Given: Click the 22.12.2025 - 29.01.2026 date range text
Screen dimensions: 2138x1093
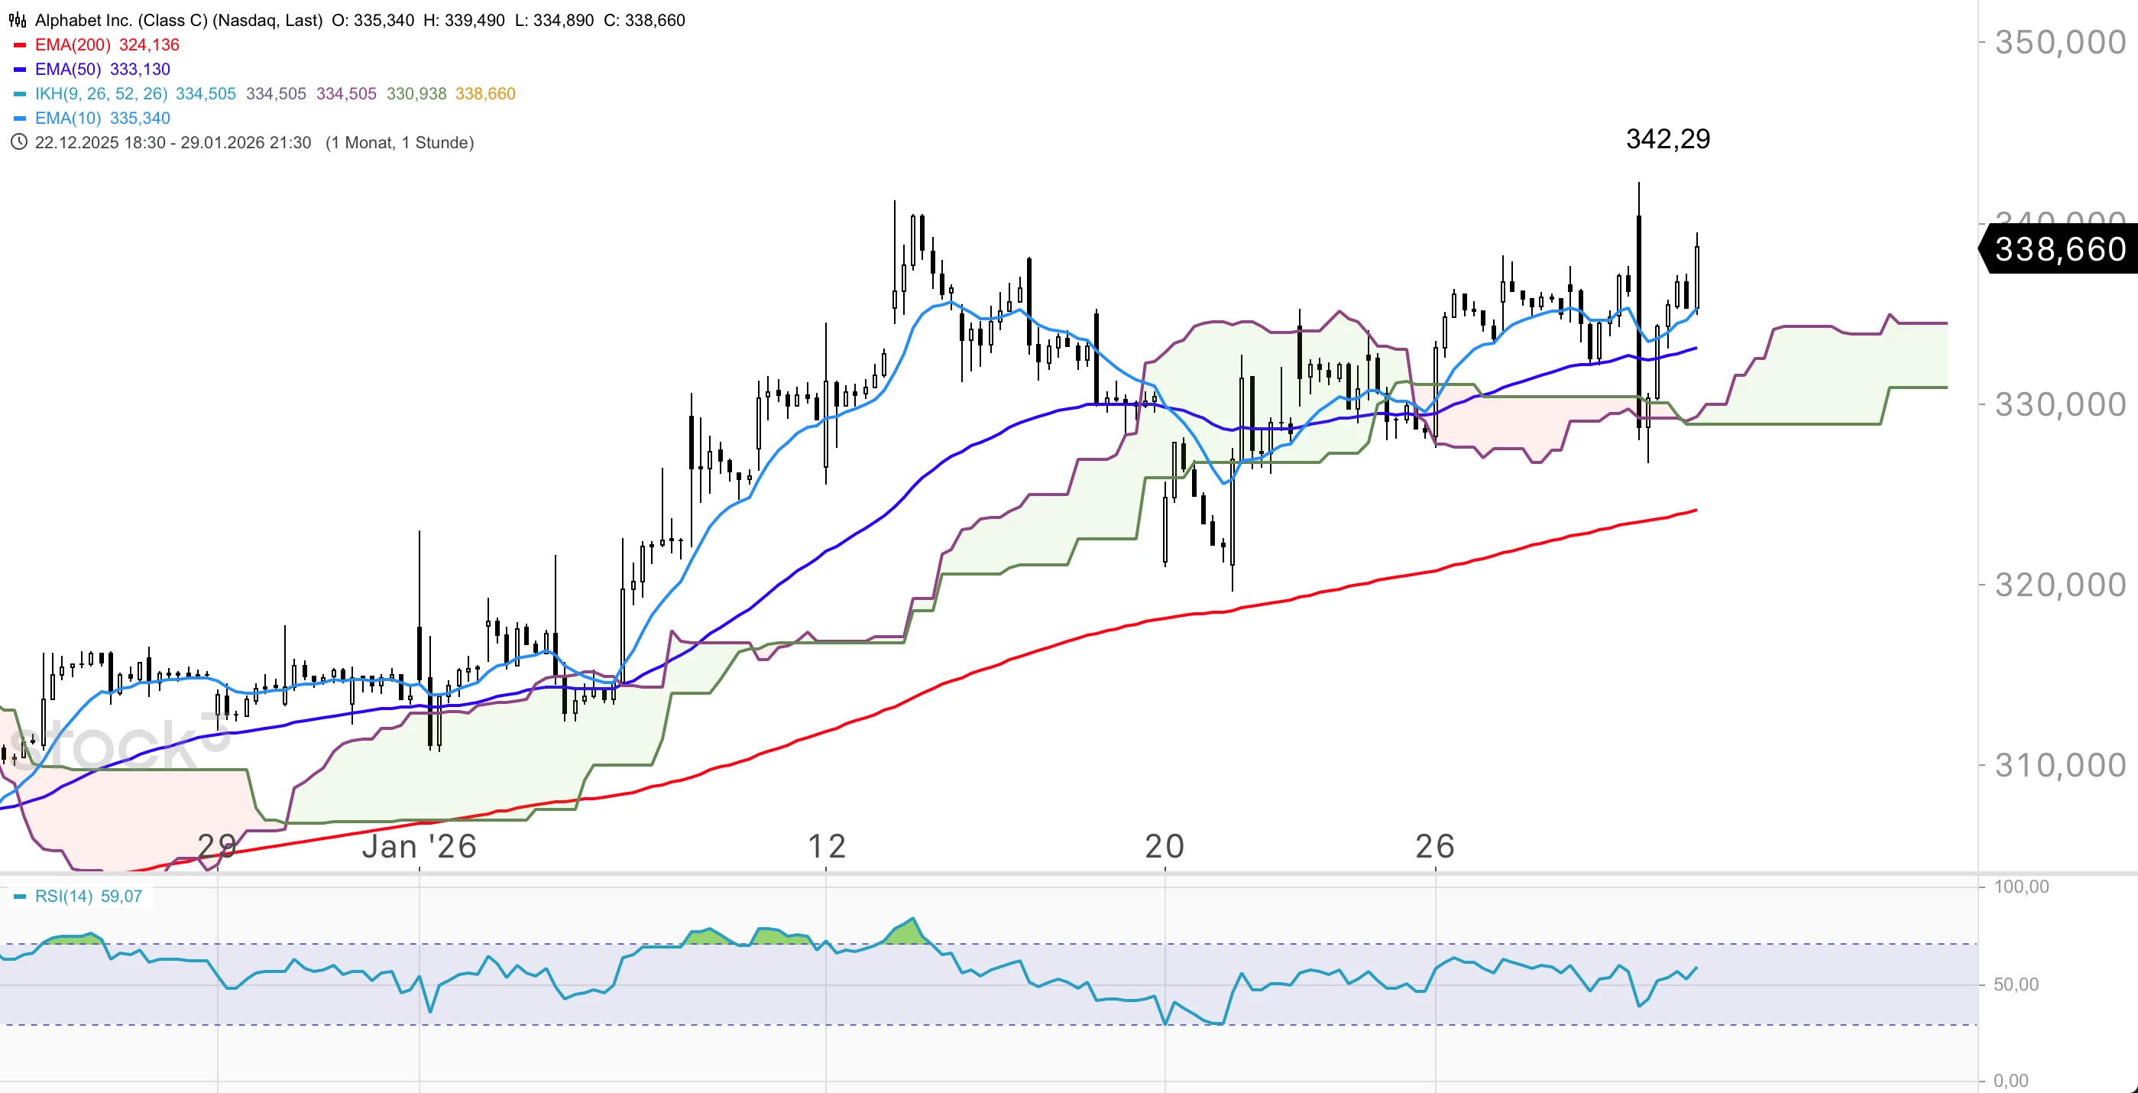Looking at the screenshot, I should (173, 142).
